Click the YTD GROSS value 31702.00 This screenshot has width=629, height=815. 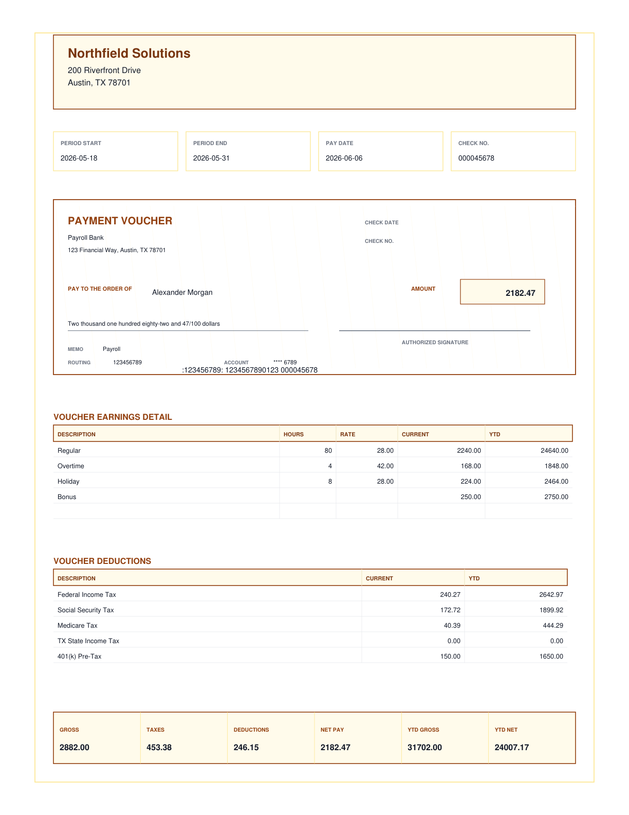point(425,748)
